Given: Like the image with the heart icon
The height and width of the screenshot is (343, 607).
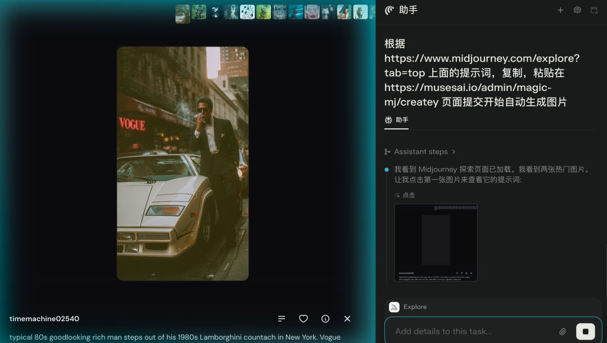Looking at the screenshot, I should pos(303,319).
